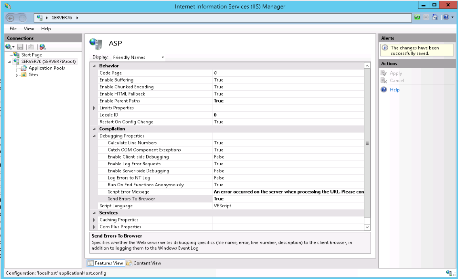Collapse the Services section

point(94,212)
